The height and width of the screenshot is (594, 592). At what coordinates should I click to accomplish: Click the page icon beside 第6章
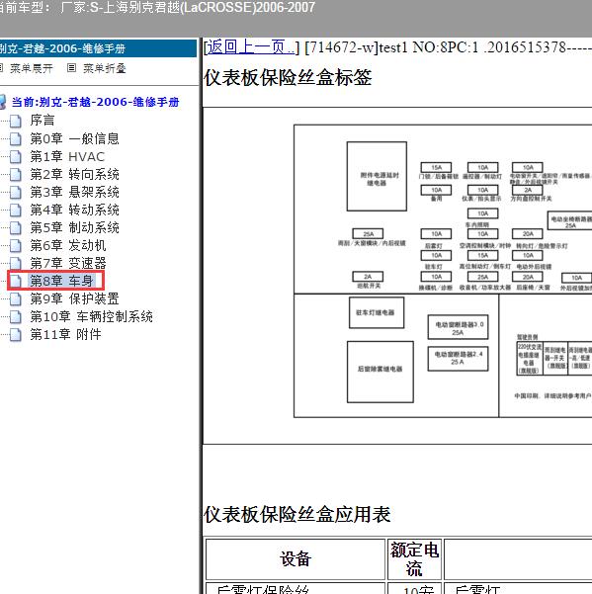16,245
